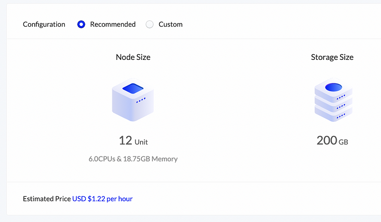381x222 pixels.
Task: Click the Configuration label
Action: [44, 24]
